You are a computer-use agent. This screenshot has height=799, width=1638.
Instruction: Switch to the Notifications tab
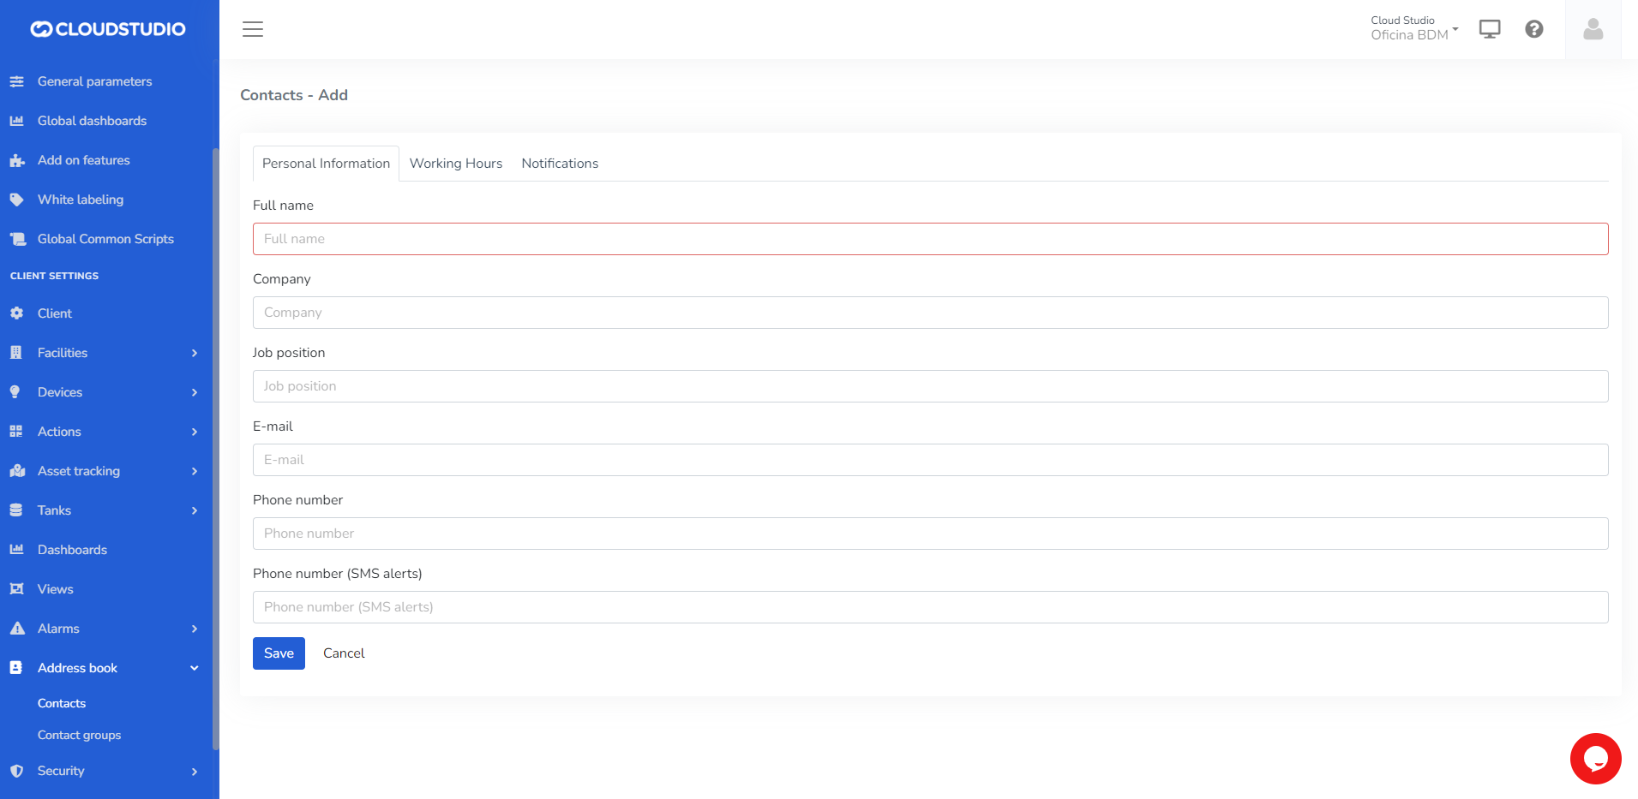click(560, 164)
